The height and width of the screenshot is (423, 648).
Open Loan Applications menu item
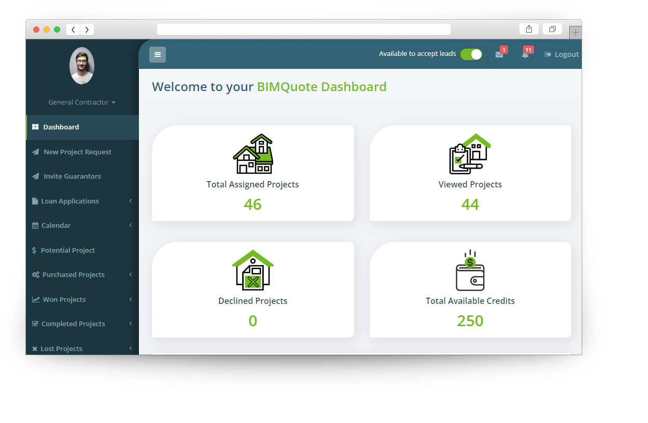[x=82, y=201]
